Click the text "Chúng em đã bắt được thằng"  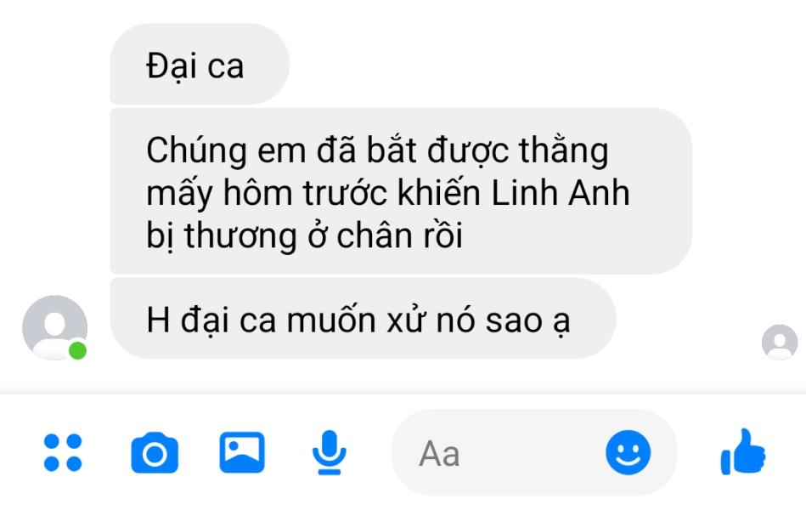[377, 151]
